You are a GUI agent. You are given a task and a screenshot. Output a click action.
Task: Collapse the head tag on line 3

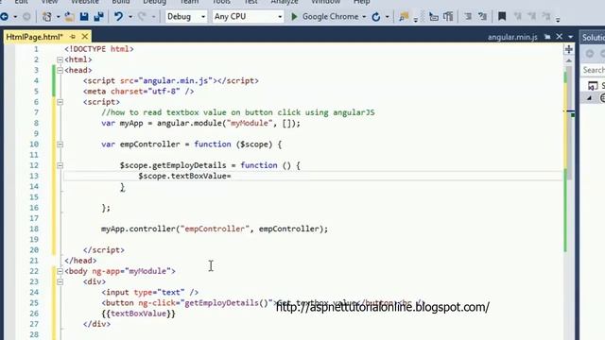pos(60,70)
